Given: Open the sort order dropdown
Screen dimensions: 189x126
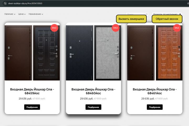Looking at the screenshot, I should coord(167,14).
